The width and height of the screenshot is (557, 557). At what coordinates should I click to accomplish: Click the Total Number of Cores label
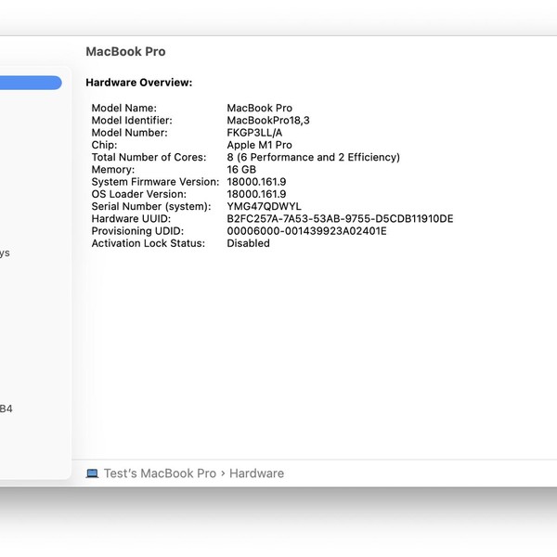coord(149,158)
